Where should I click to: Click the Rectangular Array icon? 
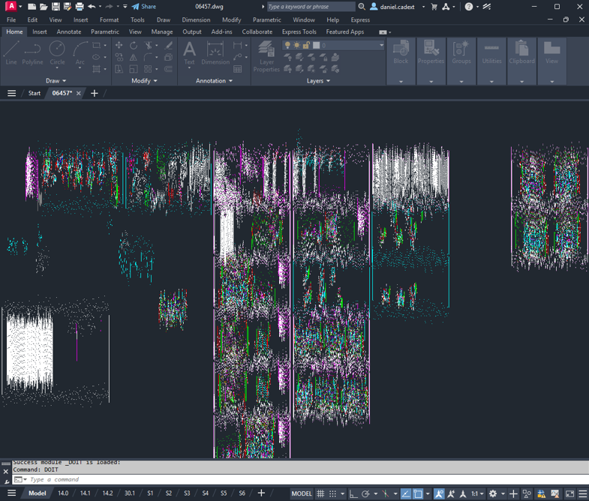point(148,69)
